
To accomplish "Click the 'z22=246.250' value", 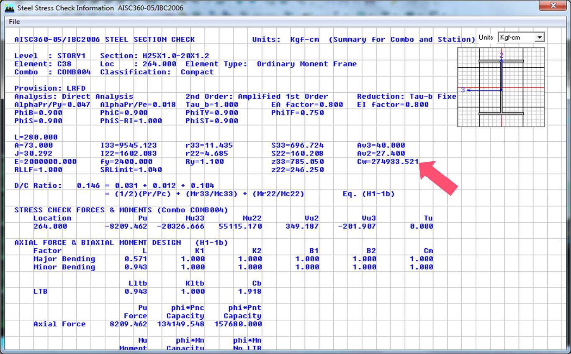I will [298, 170].
